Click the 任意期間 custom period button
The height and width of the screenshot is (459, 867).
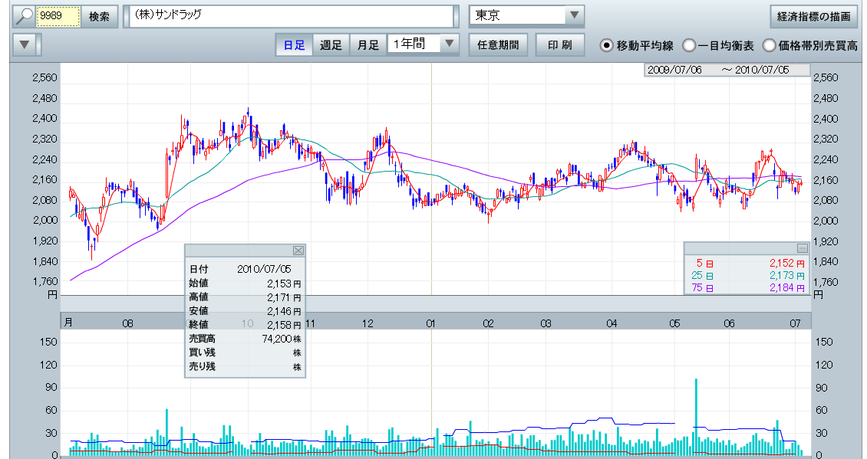click(x=498, y=44)
